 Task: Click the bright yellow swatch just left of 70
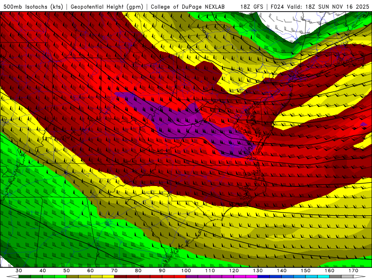coord(108,277)
